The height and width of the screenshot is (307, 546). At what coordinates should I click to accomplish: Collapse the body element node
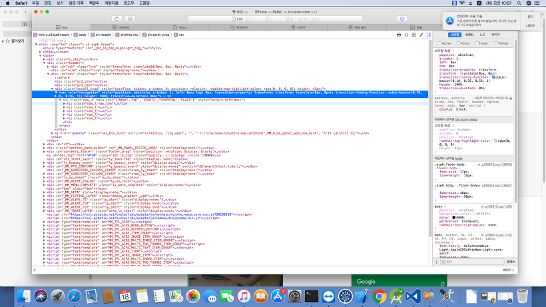click(x=41, y=56)
